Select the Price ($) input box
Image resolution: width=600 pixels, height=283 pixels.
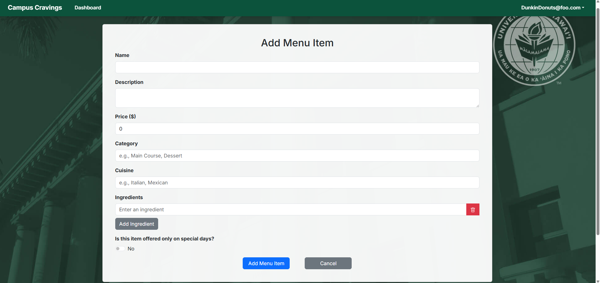click(297, 129)
